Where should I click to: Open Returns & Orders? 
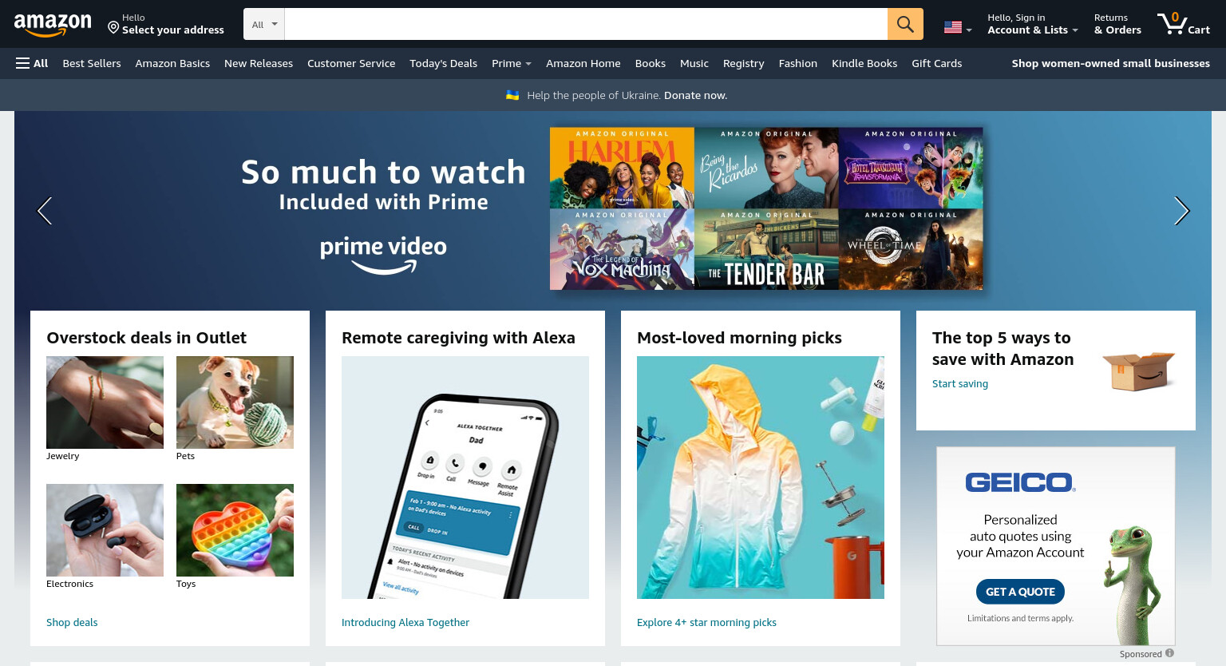tap(1117, 24)
